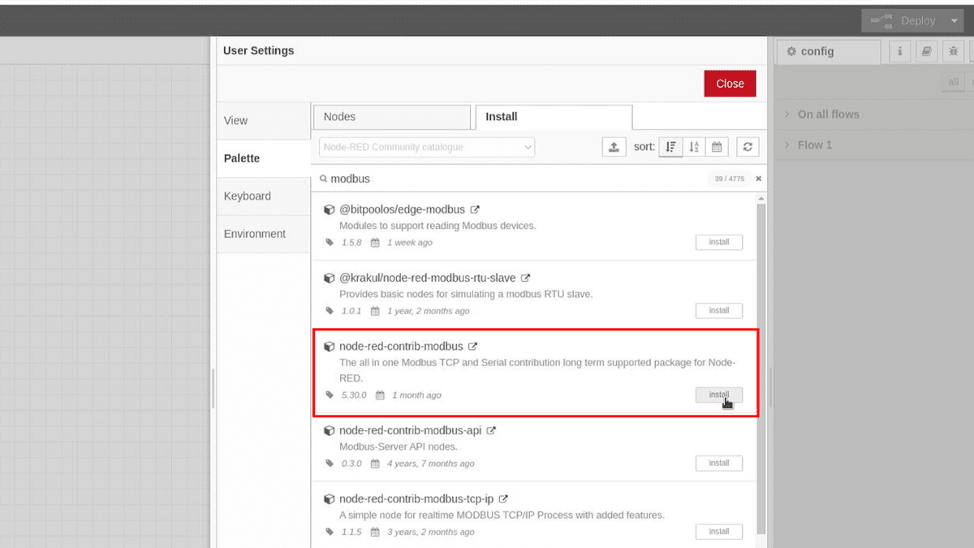Toggle the 'all' config nodes filter

point(953,82)
